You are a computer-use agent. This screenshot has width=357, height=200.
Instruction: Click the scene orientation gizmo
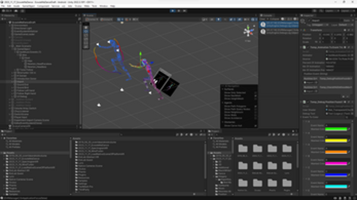(248, 32)
